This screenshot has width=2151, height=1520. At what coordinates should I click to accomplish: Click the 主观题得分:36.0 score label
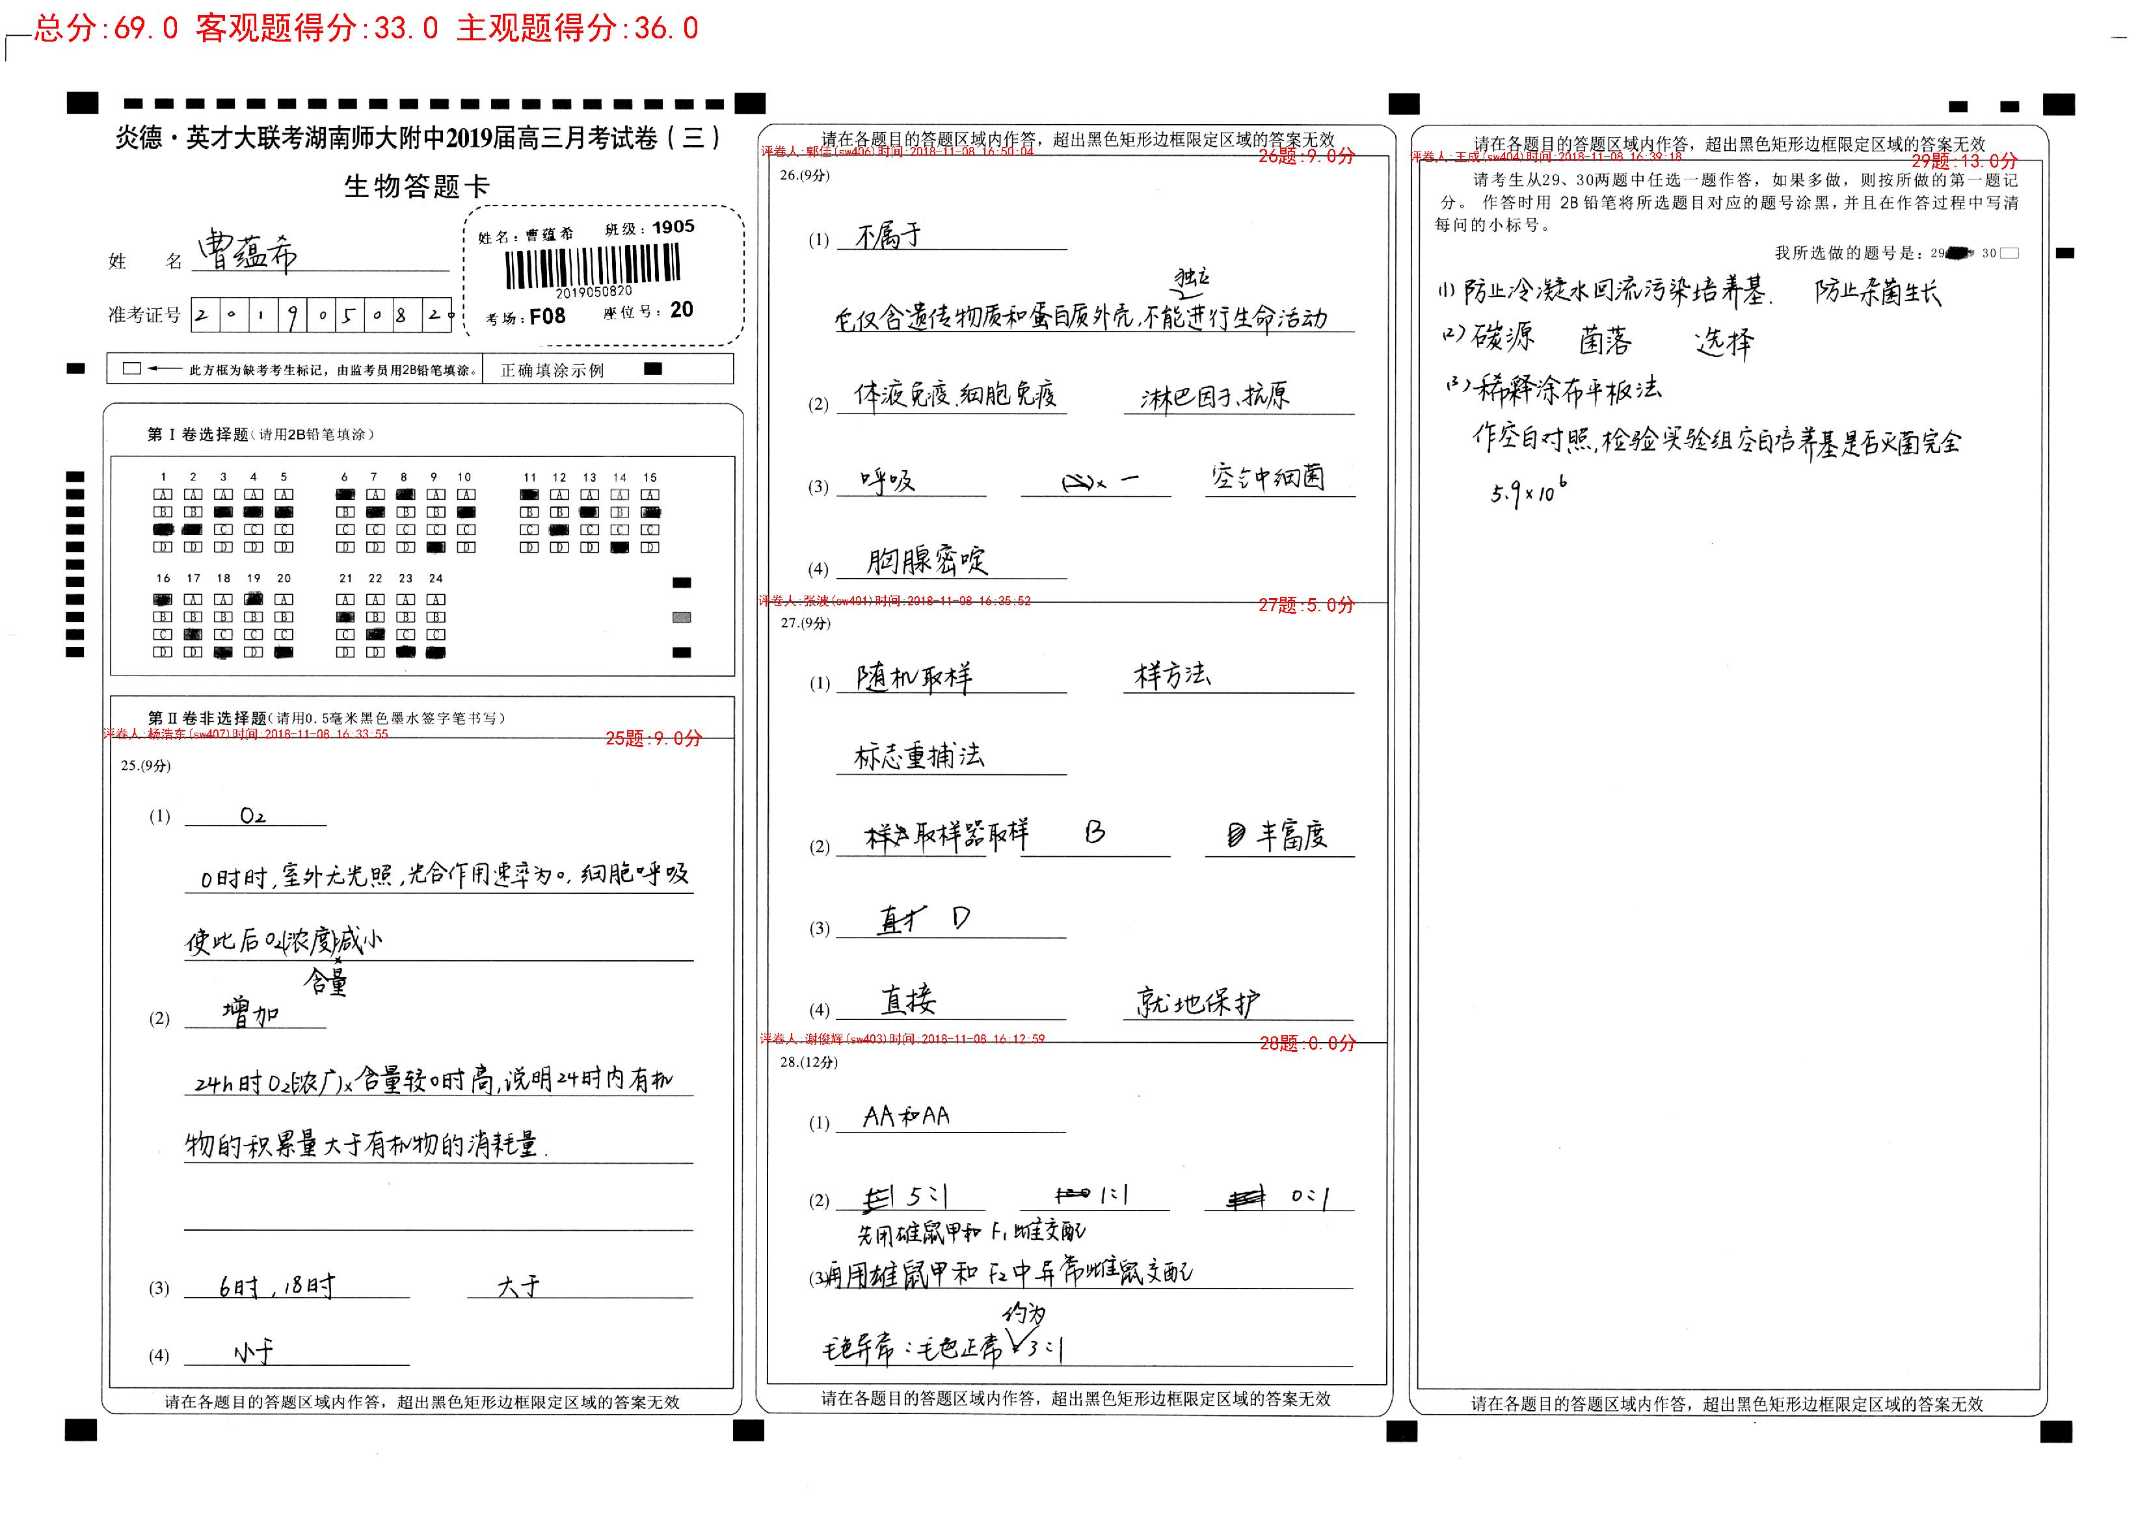(577, 28)
